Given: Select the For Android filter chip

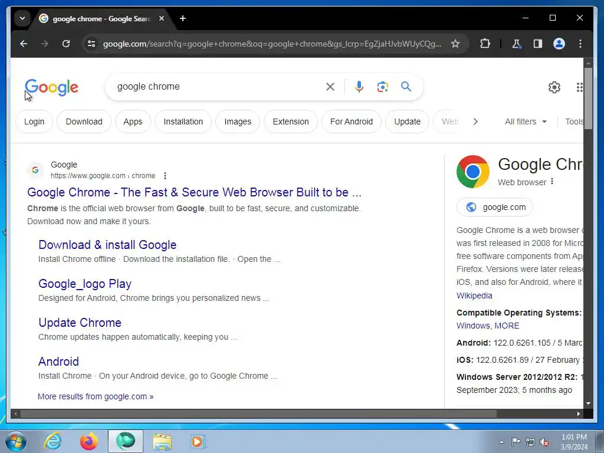Looking at the screenshot, I should click(352, 122).
